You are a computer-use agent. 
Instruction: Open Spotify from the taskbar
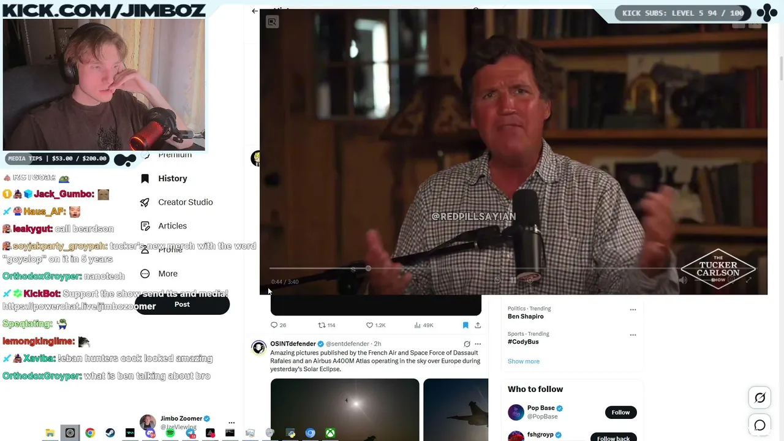pyautogui.click(x=170, y=433)
